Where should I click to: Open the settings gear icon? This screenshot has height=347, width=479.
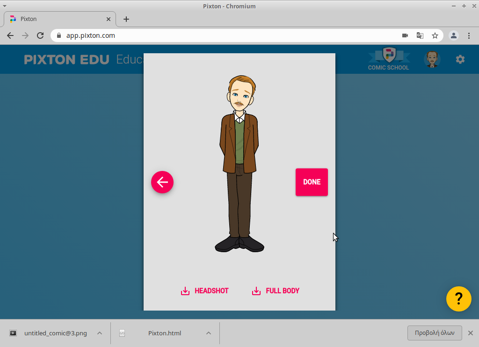pos(460,59)
